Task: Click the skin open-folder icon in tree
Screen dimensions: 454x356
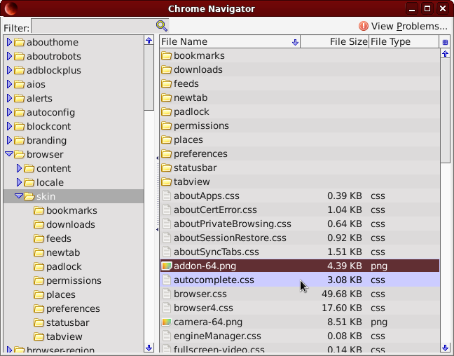Action: pyautogui.click(x=29, y=196)
